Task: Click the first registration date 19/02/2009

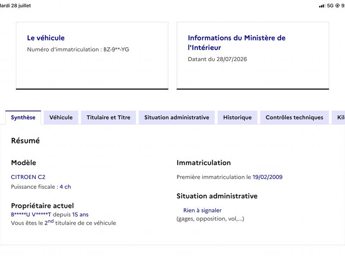Action: pyautogui.click(x=267, y=177)
